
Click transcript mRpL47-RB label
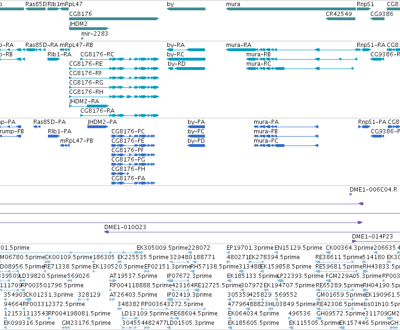click(x=76, y=45)
